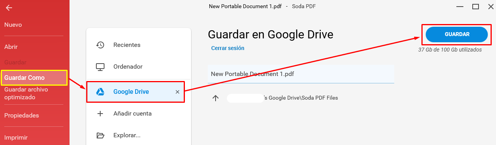Select Guardar archivo optimizado
Screen dimensions: 496x145
pos(26,93)
